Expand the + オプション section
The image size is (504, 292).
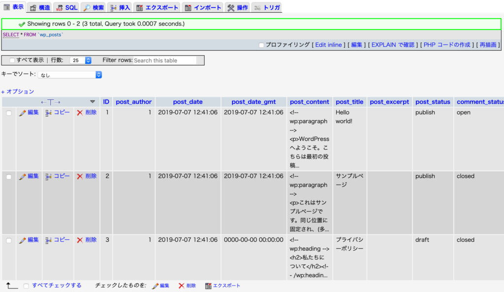pyautogui.click(x=18, y=92)
